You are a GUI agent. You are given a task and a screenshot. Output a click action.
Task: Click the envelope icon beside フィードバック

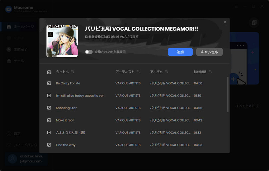pyautogui.click(x=9, y=145)
